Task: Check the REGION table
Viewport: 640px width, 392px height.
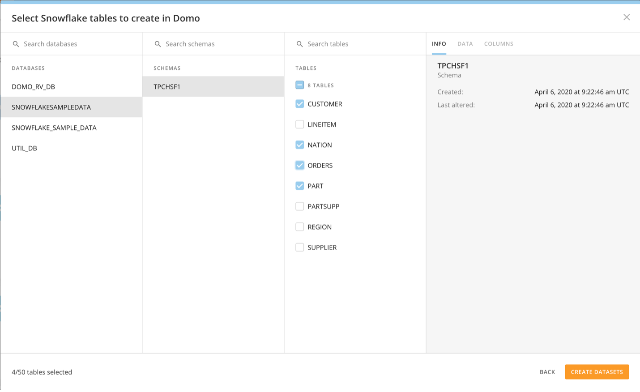Action: [299, 226]
